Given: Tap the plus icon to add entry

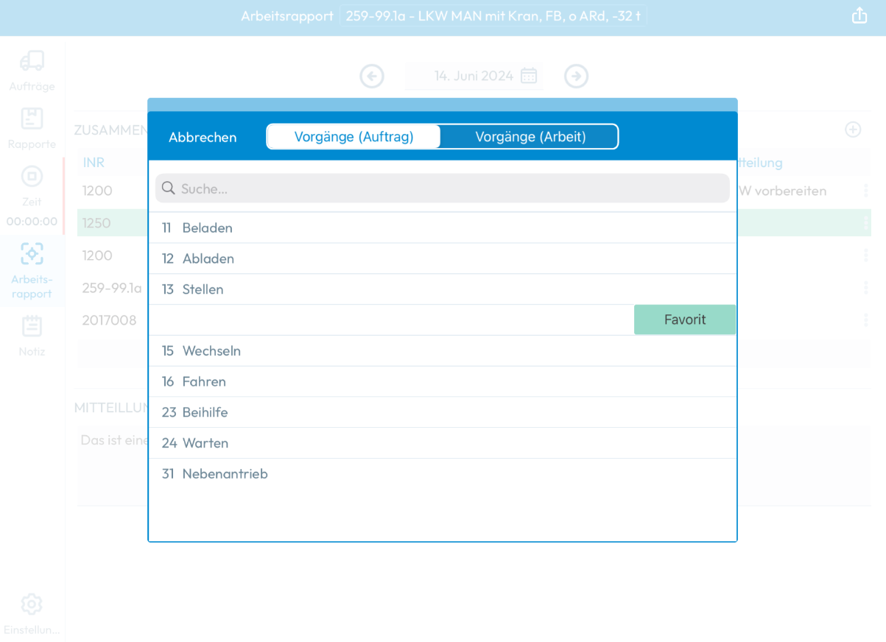Looking at the screenshot, I should pyautogui.click(x=853, y=130).
